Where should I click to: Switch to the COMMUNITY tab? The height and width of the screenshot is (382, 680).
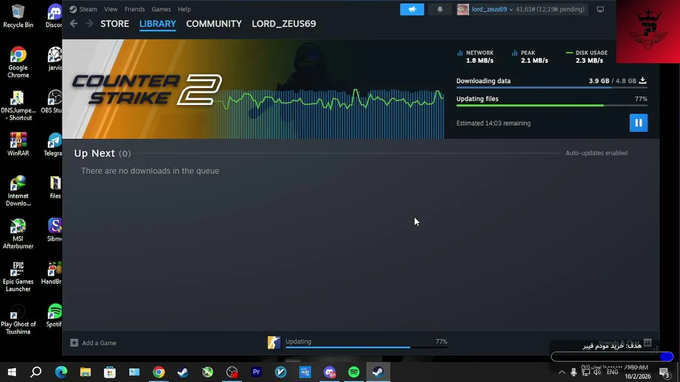[x=214, y=24]
